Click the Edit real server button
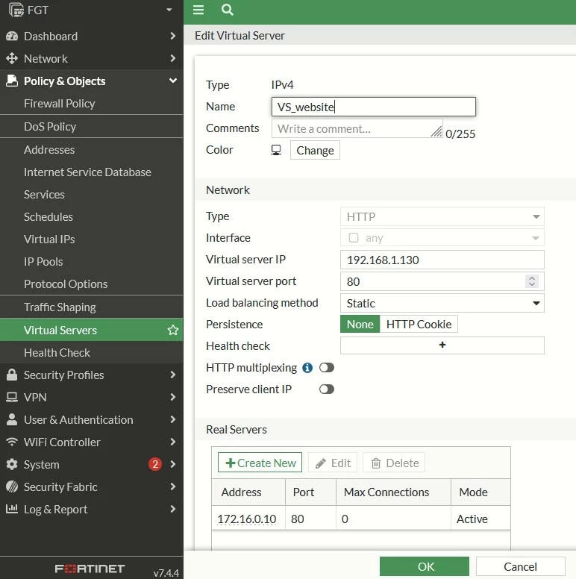Screen dimensions: 576x579 333,463
